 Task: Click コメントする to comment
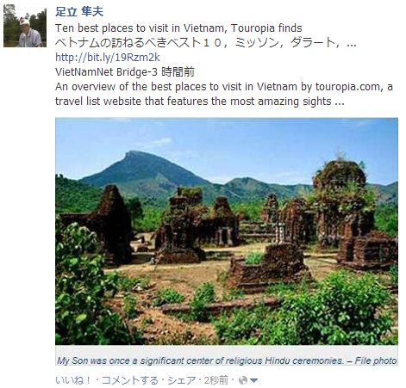pyautogui.click(x=130, y=380)
